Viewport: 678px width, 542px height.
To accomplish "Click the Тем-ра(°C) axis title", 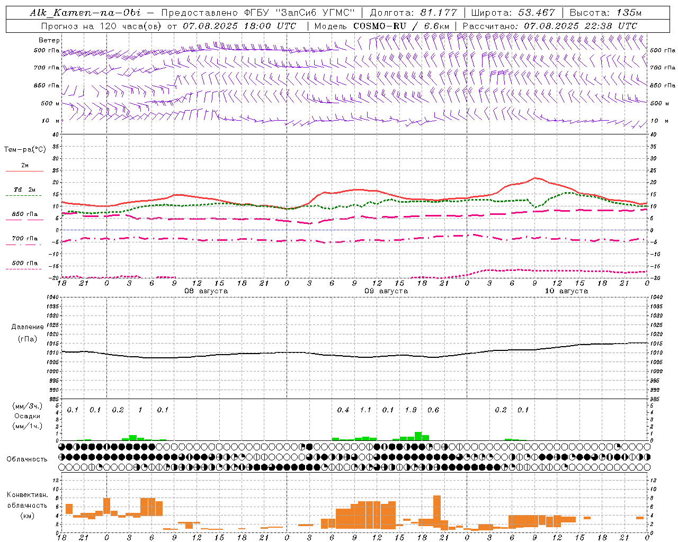I will click(25, 149).
